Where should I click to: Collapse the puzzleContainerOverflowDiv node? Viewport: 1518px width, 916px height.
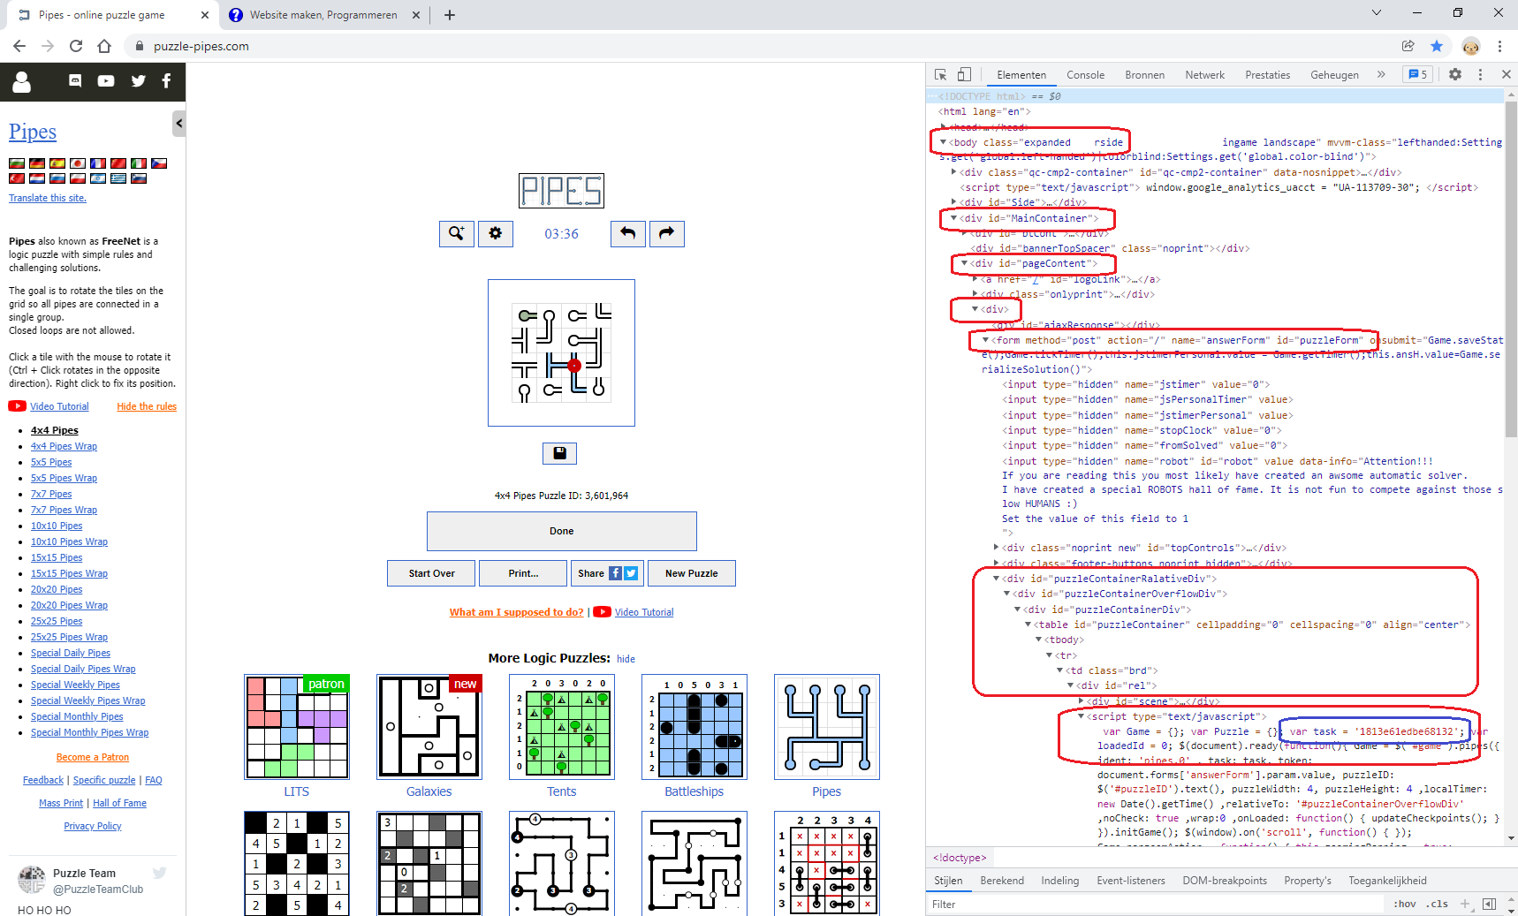click(1006, 594)
